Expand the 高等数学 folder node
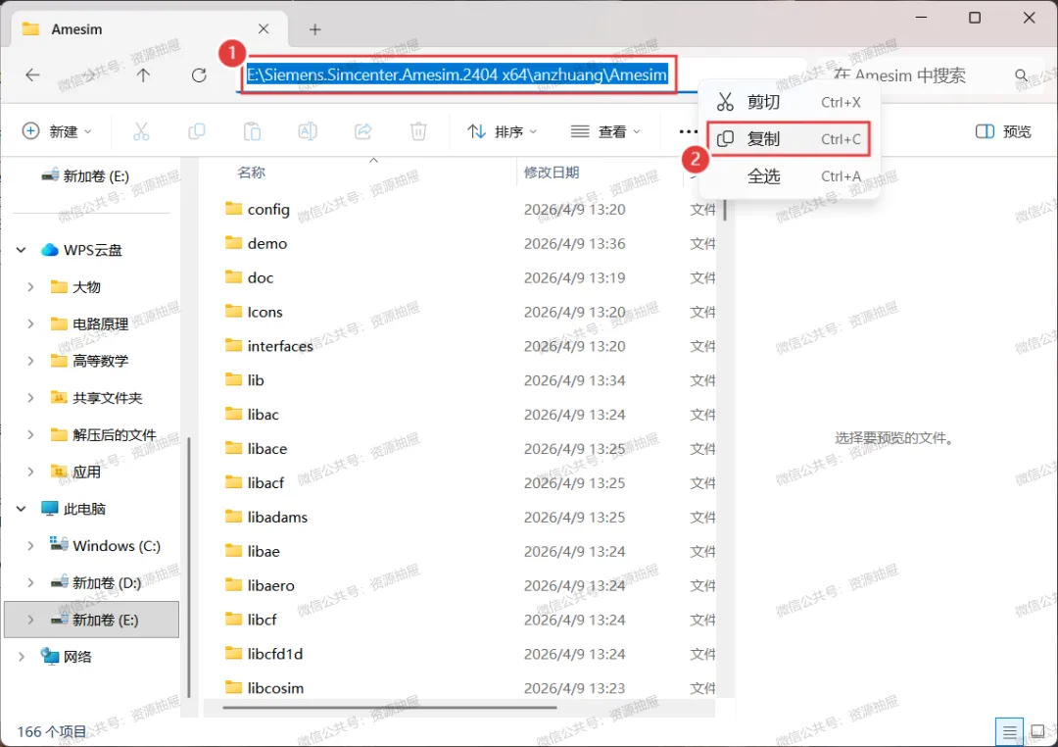Screen dimensions: 1058x747 [x=30, y=361]
